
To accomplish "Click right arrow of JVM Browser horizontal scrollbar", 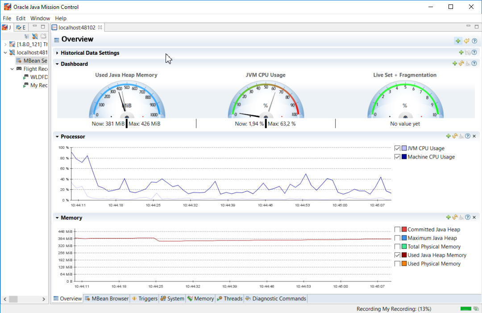I will tap(44, 299).
